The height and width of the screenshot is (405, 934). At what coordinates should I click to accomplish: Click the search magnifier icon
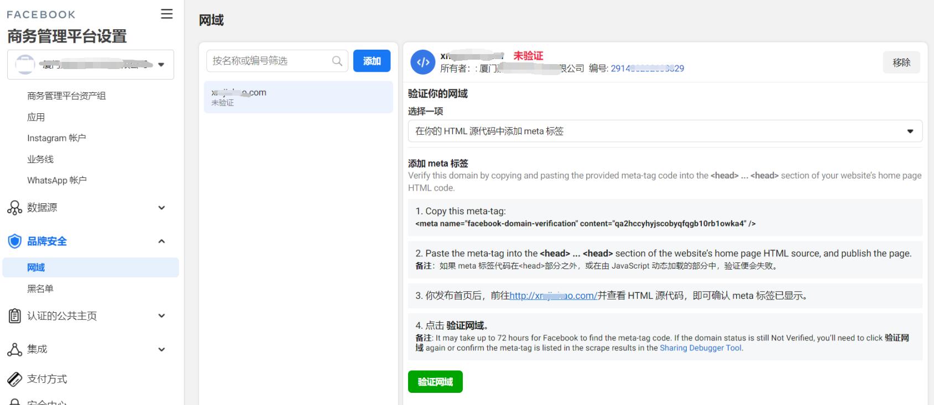click(337, 61)
